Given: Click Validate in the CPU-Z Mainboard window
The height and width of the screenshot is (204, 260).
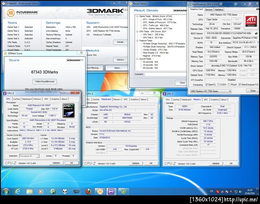Looking at the screenshot, I should [135, 163].
